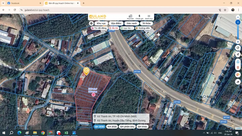242x136 pixels.
Task: Click the locate-me crosshair icon
Action: coord(91,23)
